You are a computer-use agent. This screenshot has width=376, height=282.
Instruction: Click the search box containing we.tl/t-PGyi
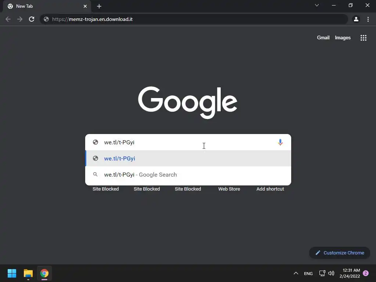pyautogui.click(x=188, y=142)
